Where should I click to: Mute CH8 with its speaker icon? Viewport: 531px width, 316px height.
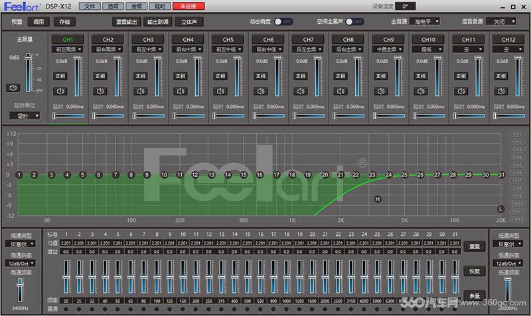(x=341, y=91)
